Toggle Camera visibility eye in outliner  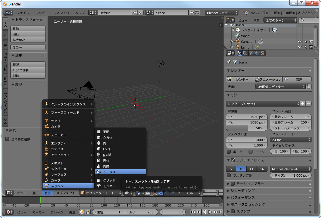(x=300, y=41)
